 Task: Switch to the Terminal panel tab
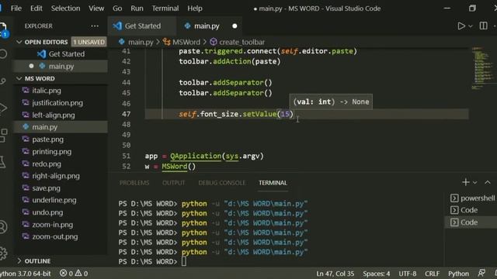(x=273, y=183)
